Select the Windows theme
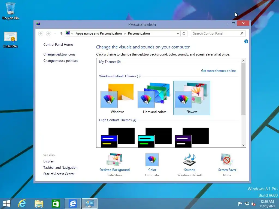This screenshot has width=279, height=209. (117, 98)
